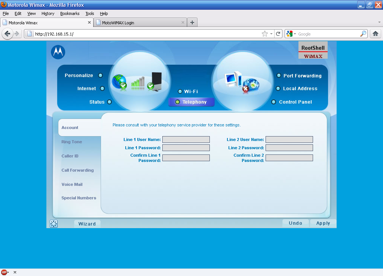Click the Line 1 User Name field
The width and height of the screenshot is (383, 276).
[x=186, y=139]
